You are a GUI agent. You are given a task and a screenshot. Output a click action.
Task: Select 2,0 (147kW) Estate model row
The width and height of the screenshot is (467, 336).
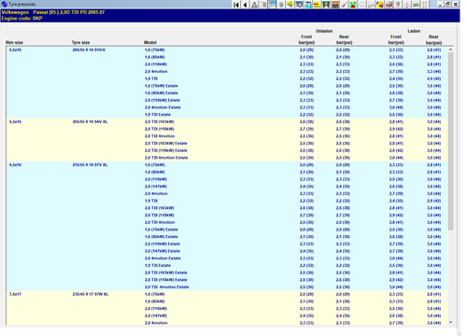163,251
